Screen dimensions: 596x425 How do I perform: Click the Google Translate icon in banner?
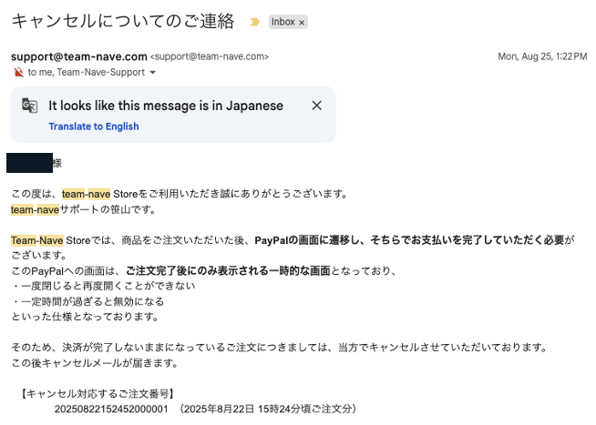point(30,106)
